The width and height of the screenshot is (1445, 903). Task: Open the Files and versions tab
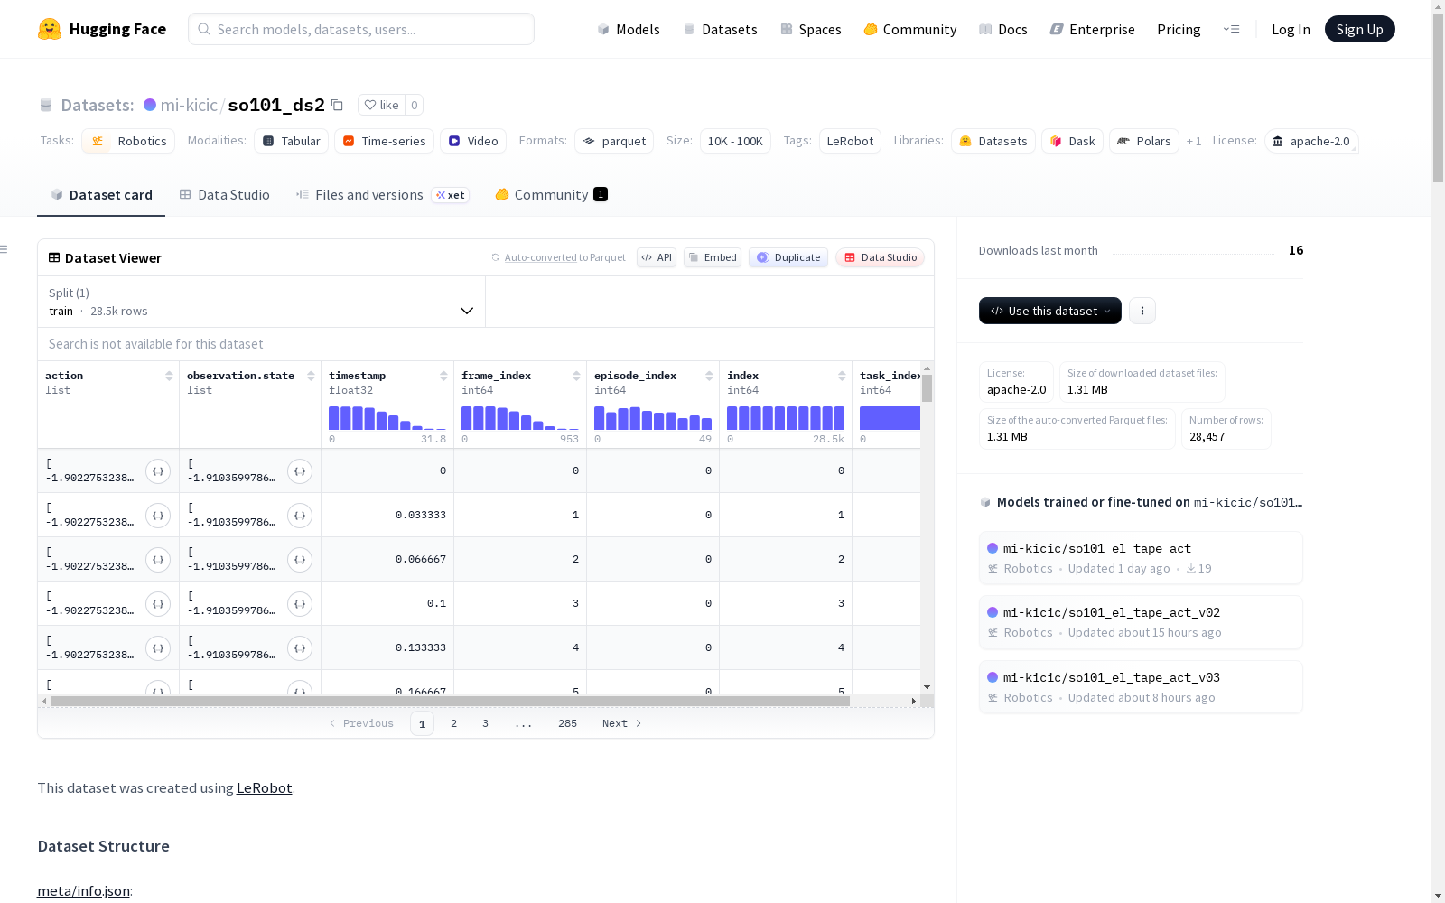click(382, 195)
